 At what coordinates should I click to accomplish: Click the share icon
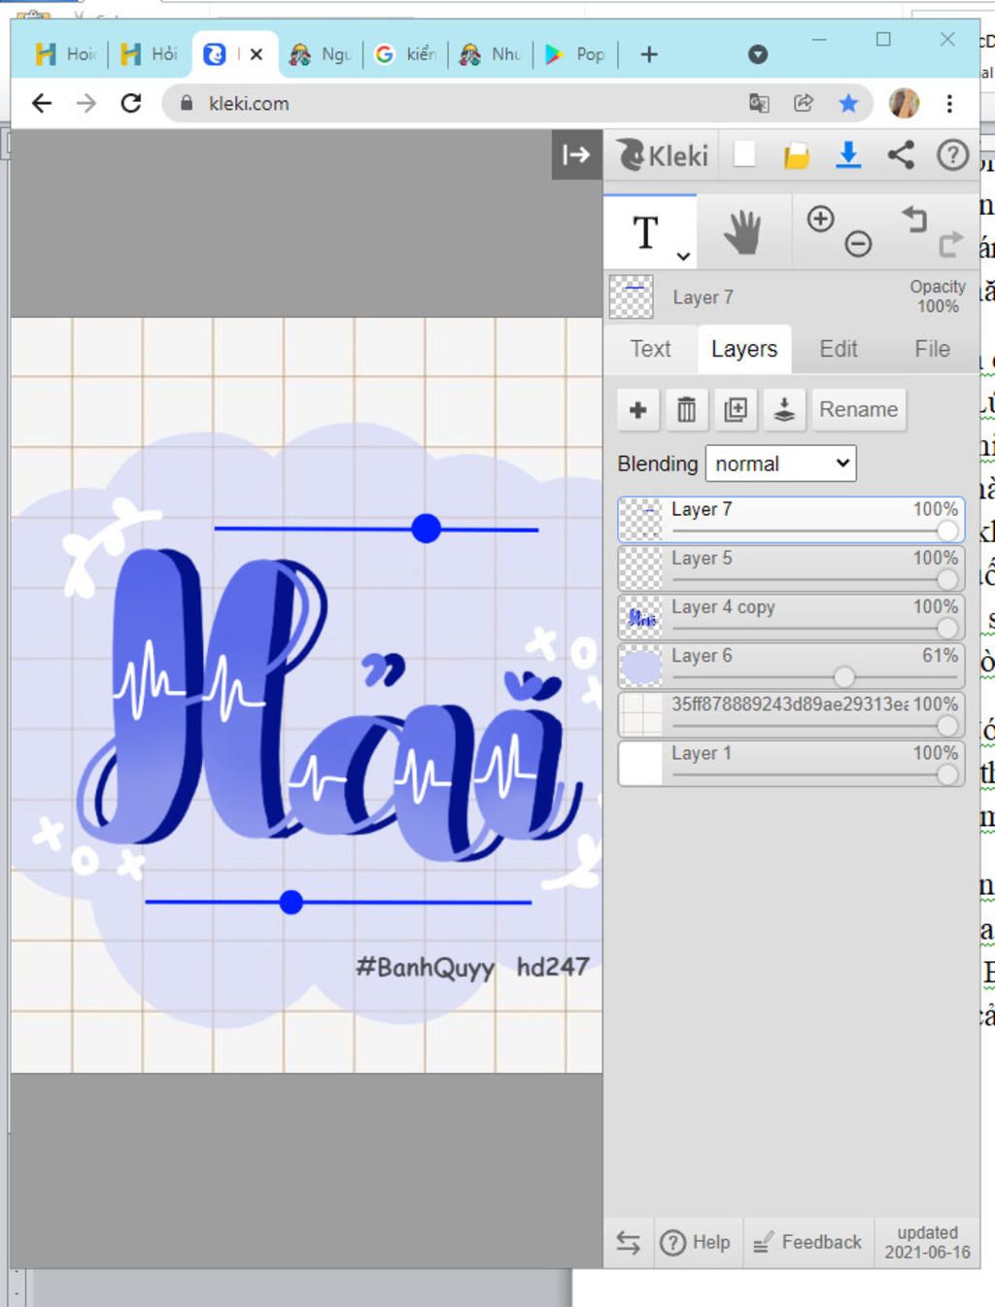901,155
